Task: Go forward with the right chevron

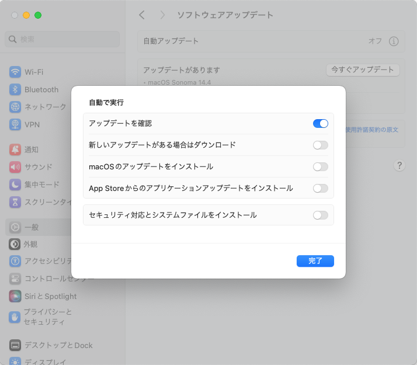Action: (x=162, y=15)
